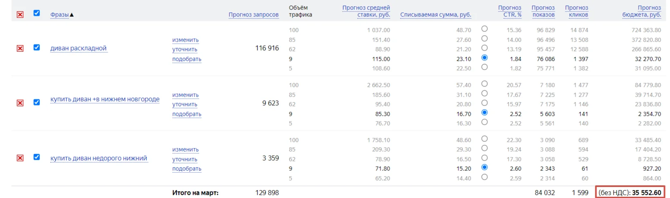Select 5 traffic radio for купить диван недорого нижний
The image size is (670, 198).
click(x=484, y=177)
